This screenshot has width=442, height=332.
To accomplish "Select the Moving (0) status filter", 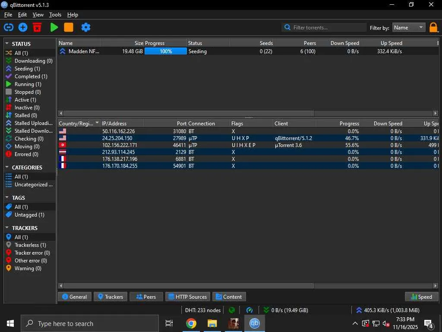I will (x=30, y=147).
